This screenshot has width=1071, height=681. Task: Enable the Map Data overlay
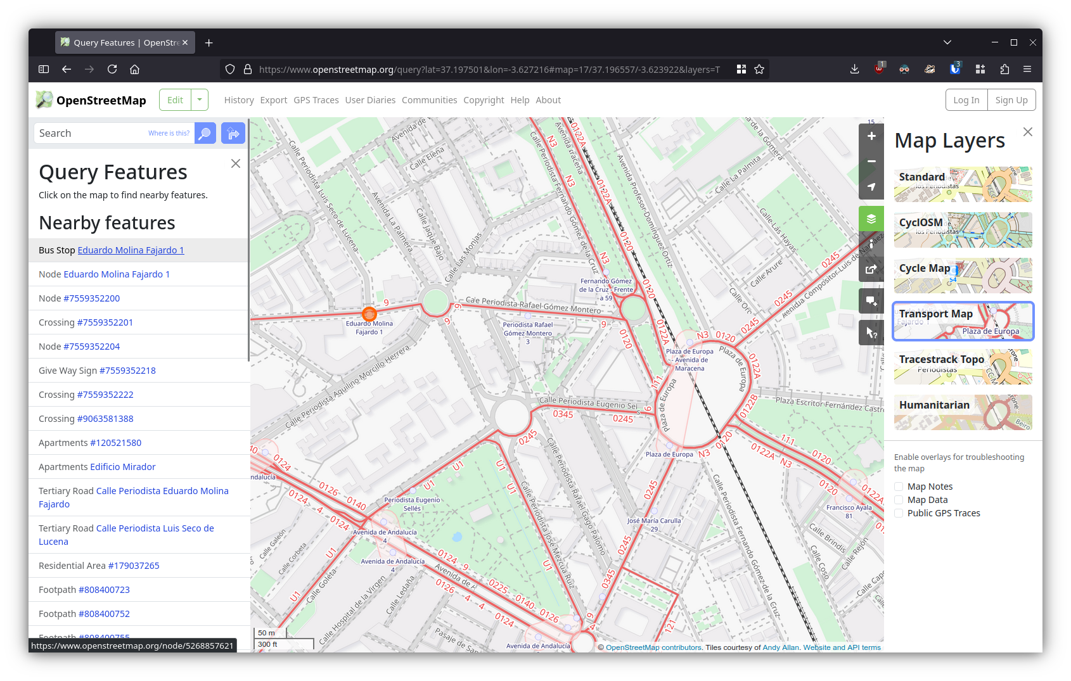tap(899, 500)
